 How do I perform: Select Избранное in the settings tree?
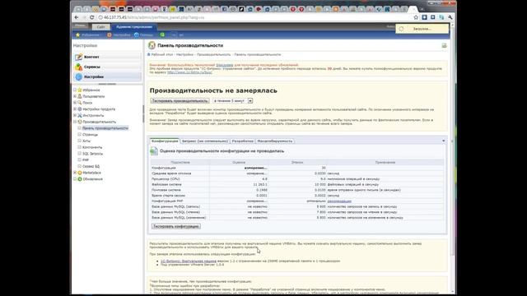click(x=91, y=90)
